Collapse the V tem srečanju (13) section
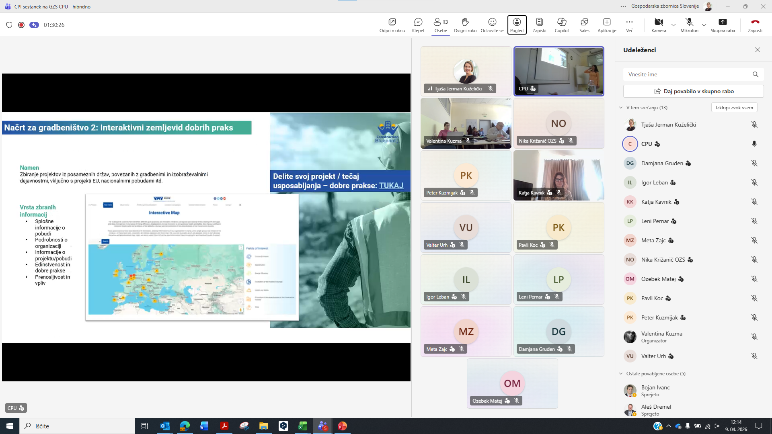The width and height of the screenshot is (772, 434). 621,108
